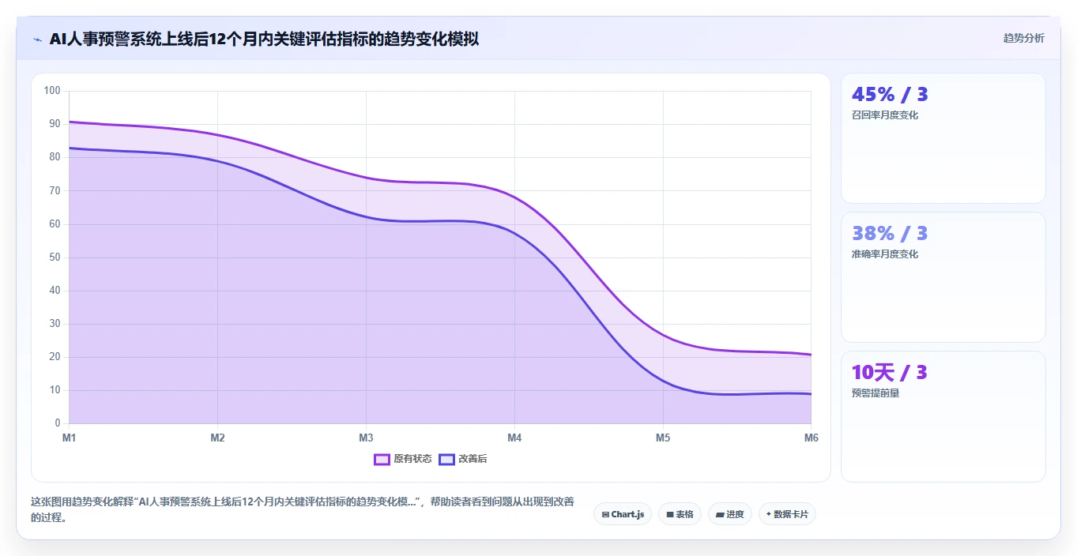Click the 进度 tag

coord(730,514)
